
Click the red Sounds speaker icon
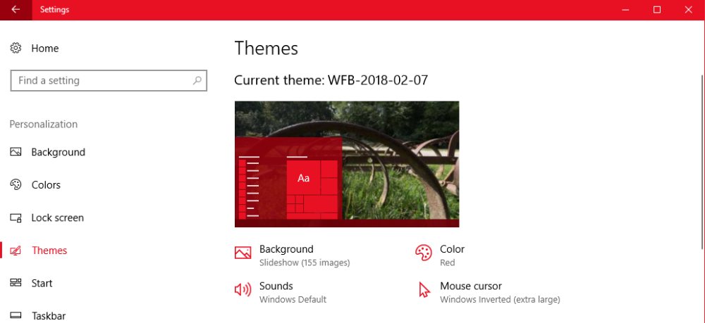[x=243, y=290]
